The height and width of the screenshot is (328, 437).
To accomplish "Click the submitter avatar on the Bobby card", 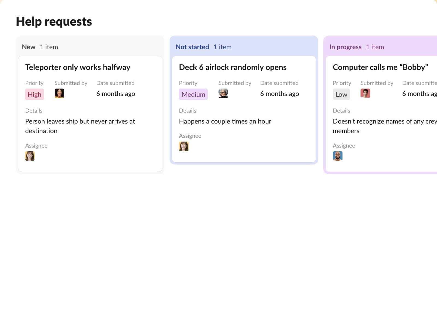I will pyautogui.click(x=365, y=93).
